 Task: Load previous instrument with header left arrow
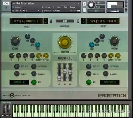(x=75, y=4)
